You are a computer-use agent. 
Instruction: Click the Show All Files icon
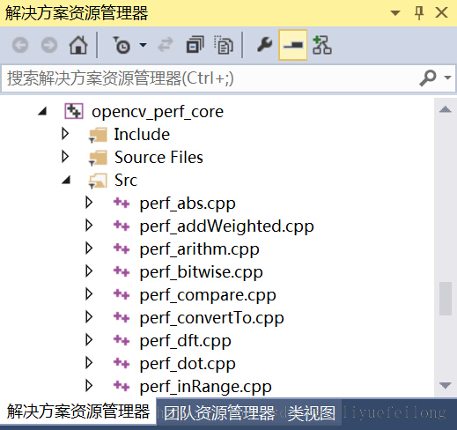click(x=224, y=45)
